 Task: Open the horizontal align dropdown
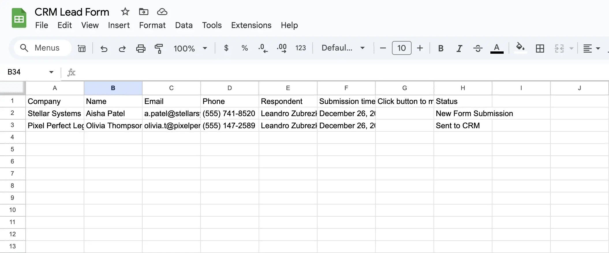(591, 49)
